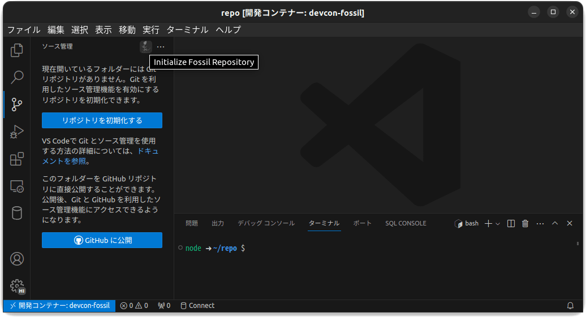The height and width of the screenshot is (317, 586).
Task: Open the Manage gear icon
Action: point(17,286)
